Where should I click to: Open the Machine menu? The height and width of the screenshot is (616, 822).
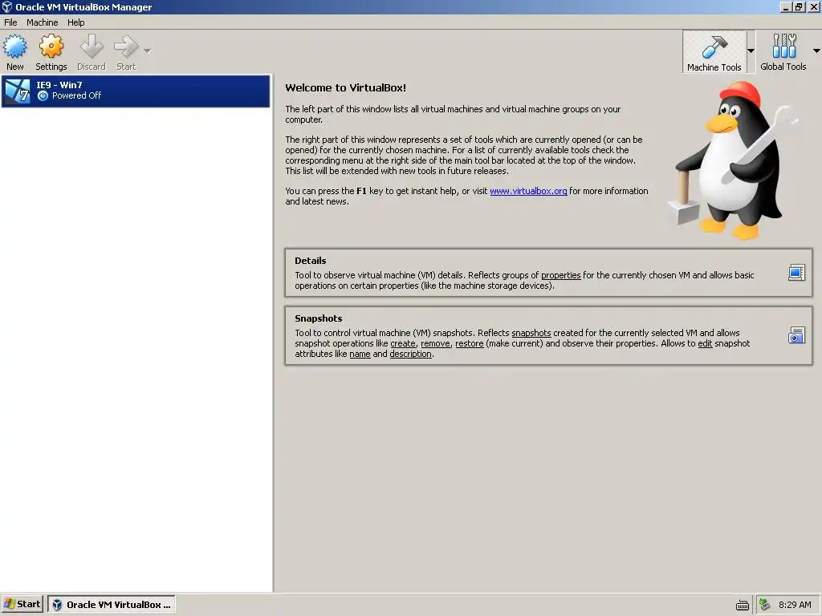pyautogui.click(x=43, y=22)
